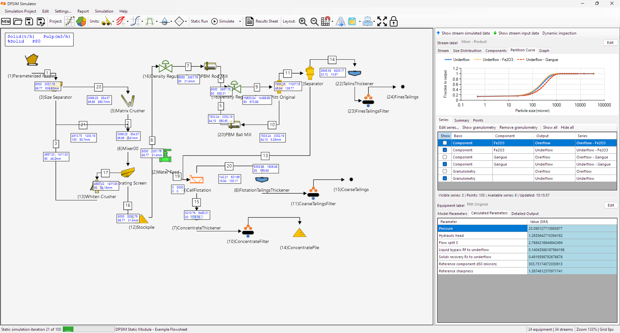Screen dimensions: 620x333
Task: Switch to the Size Distribution tab
Action: (467, 51)
